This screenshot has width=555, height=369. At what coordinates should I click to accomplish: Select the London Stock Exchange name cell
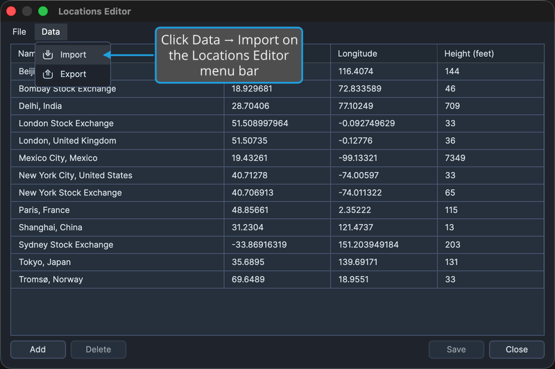click(x=117, y=123)
